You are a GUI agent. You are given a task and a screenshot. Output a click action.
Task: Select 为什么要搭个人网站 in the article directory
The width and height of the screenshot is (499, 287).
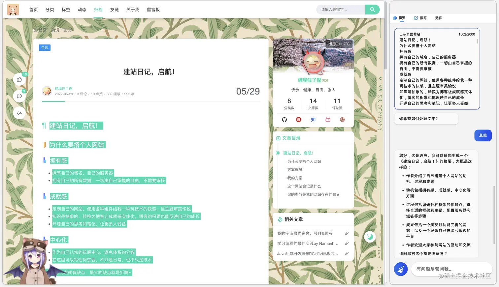[x=304, y=161]
